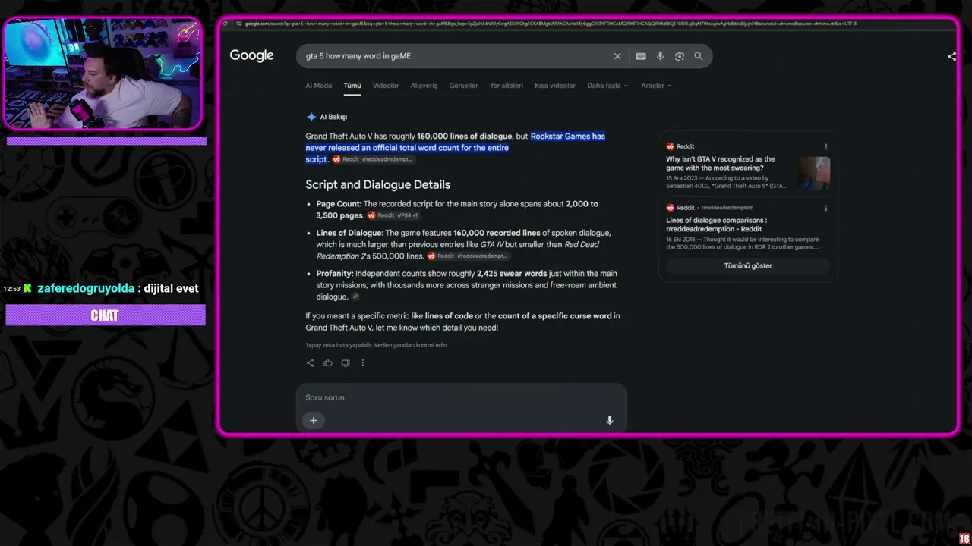The image size is (972, 546).
Task: Open the AI Modu tab
Action: 319,86
